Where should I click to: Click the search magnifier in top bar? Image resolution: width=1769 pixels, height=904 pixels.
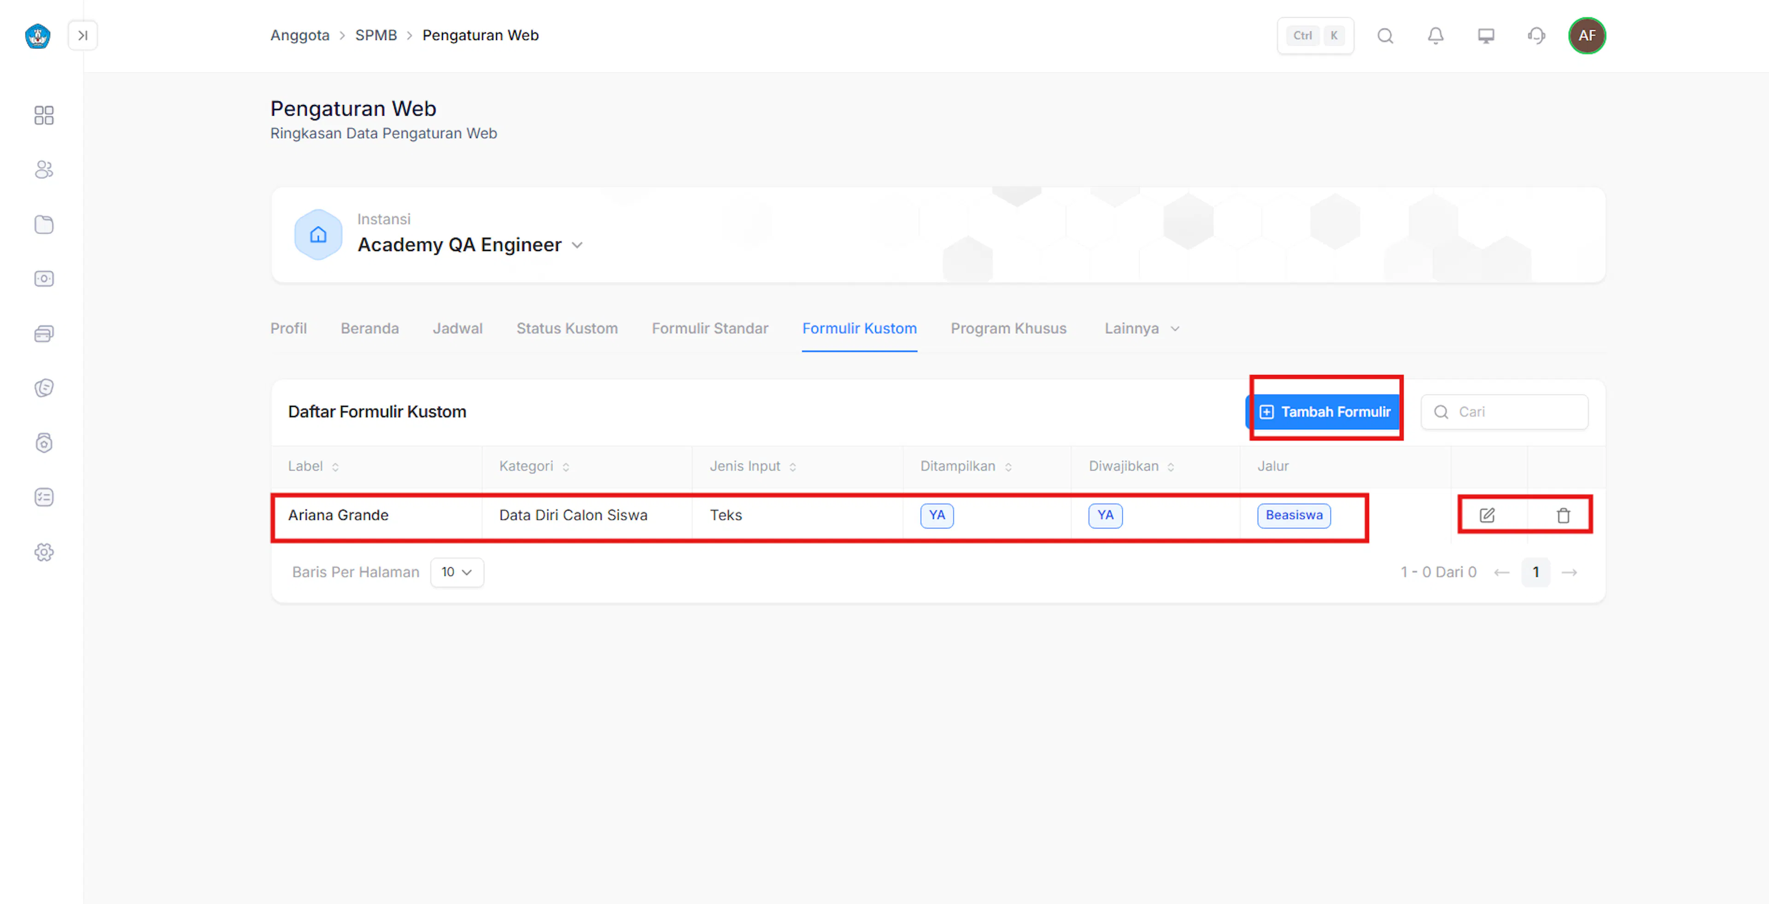pyautogui.click(x=1385, y=36)
